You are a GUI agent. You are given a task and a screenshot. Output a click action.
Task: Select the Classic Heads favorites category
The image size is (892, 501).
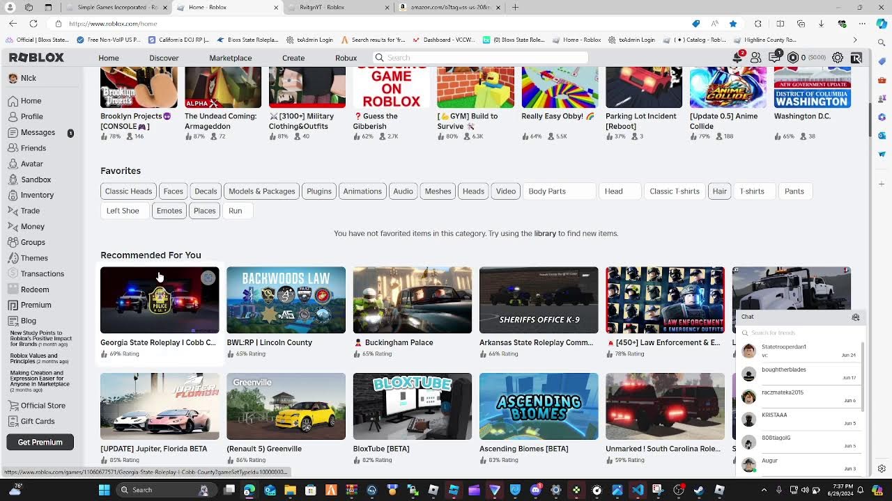pos(128,191)
